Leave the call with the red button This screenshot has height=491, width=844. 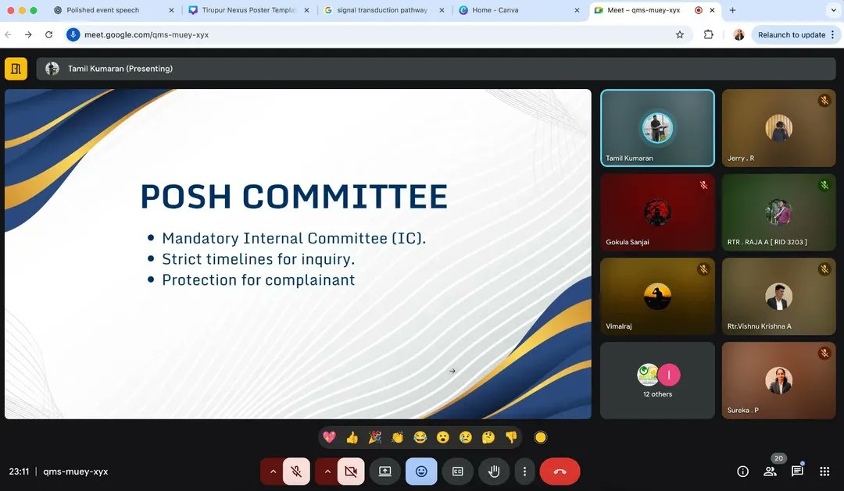(560, 471)
